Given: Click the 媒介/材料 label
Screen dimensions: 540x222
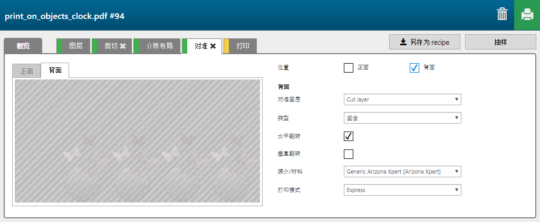Looking at the screenshot, I should (x=290, y=171).
